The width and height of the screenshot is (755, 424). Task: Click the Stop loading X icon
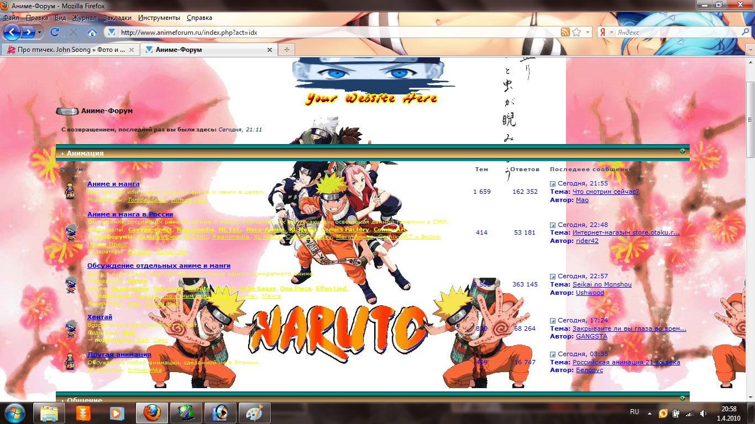point(73,33)
